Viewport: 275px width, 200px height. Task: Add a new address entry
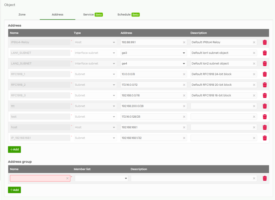(14, 149)
